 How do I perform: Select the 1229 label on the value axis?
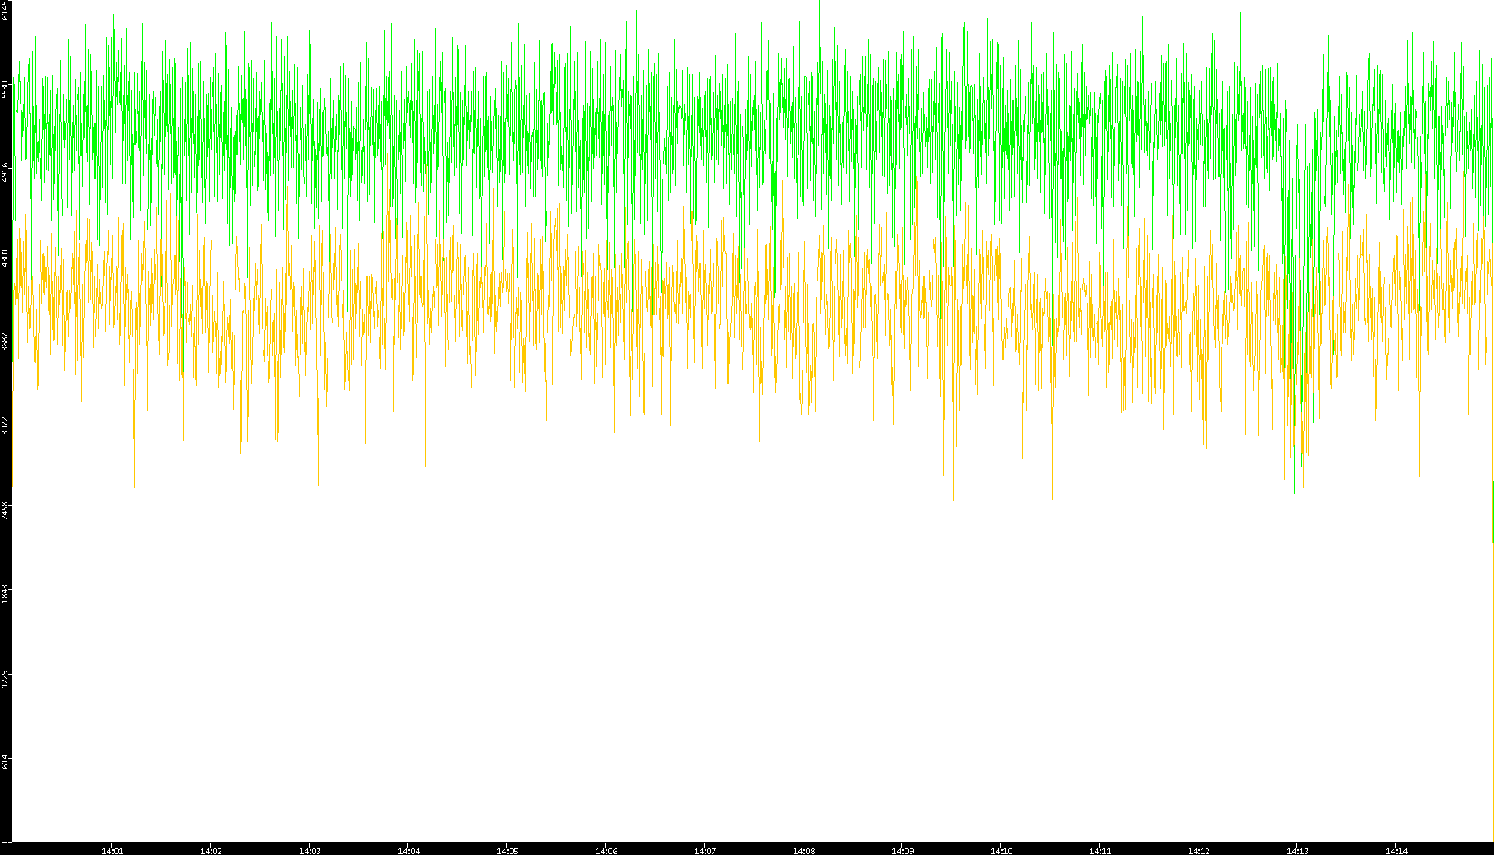[6, 678]
